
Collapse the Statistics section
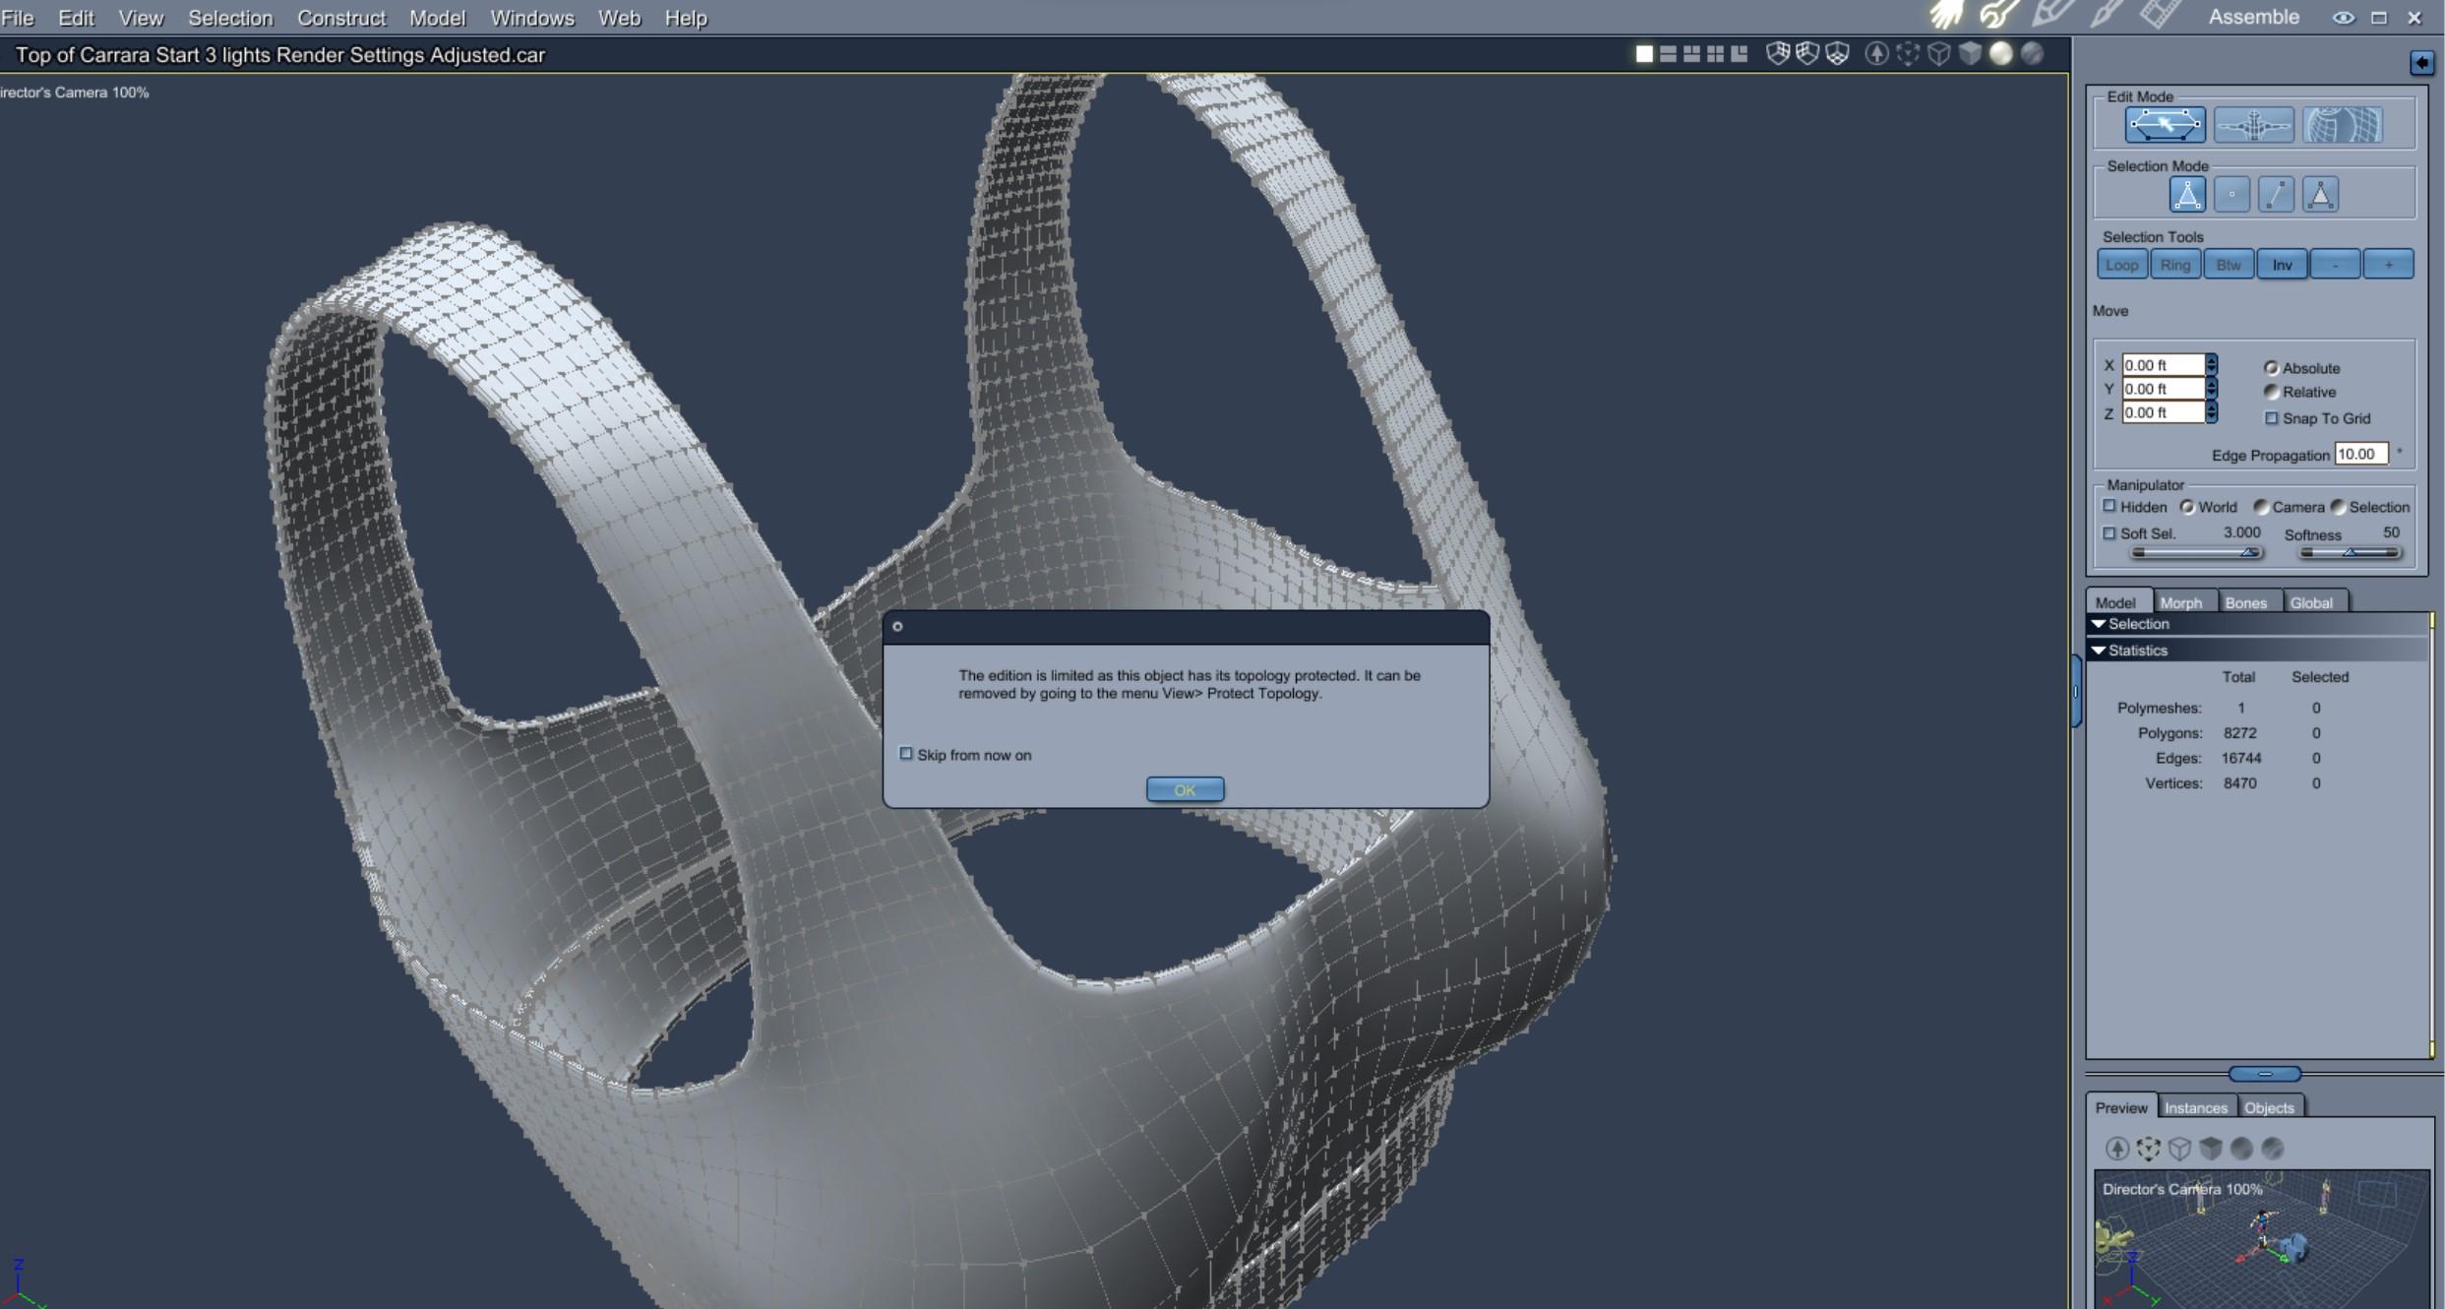(x=2099, y=651)
